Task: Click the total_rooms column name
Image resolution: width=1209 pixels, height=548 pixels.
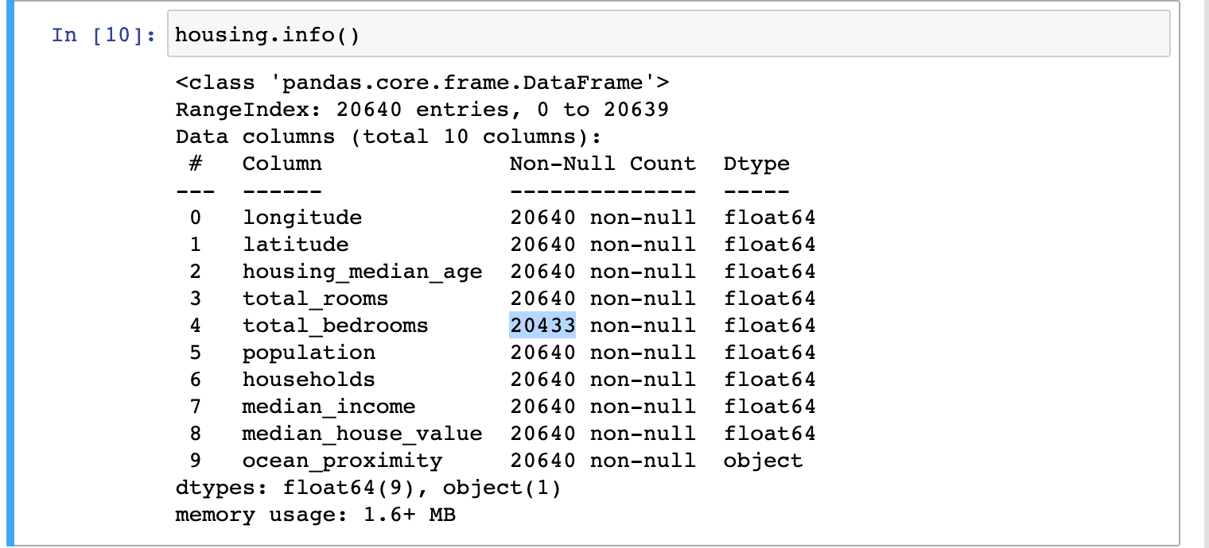Action: (x=315, y=299)
